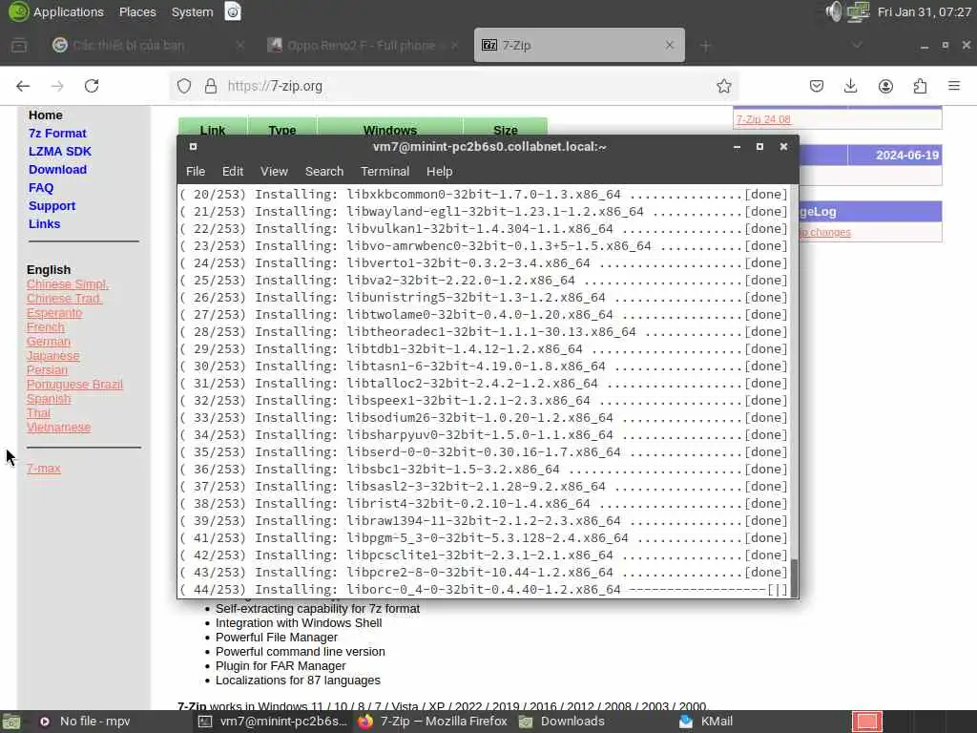This screenshot has width=977, height=733.
Task: Expand the list all tabs chevron
Action: pos(858,45)
